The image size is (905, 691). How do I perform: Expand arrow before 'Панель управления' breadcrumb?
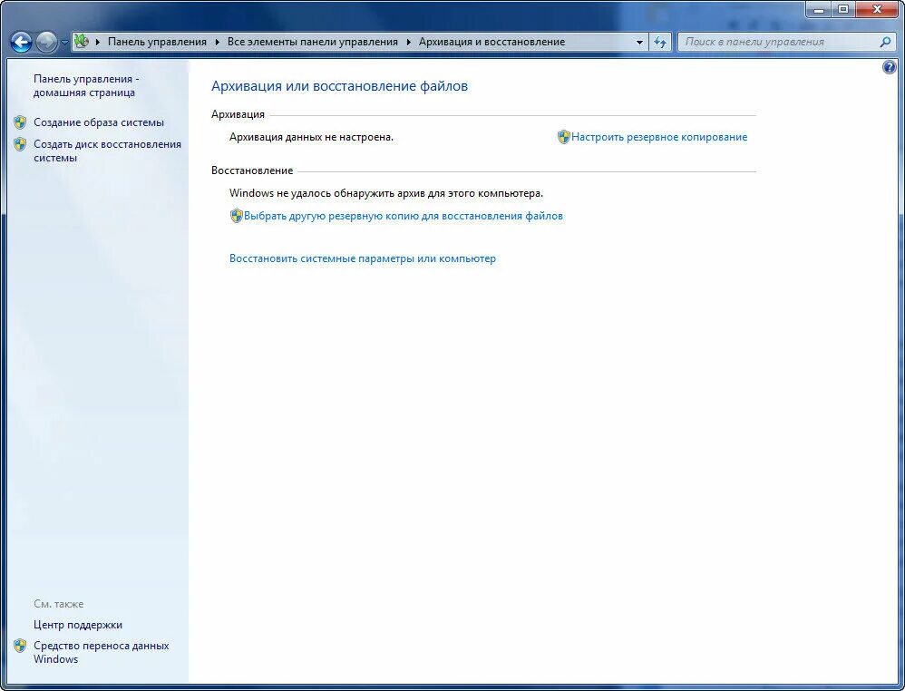pos(98,42)
